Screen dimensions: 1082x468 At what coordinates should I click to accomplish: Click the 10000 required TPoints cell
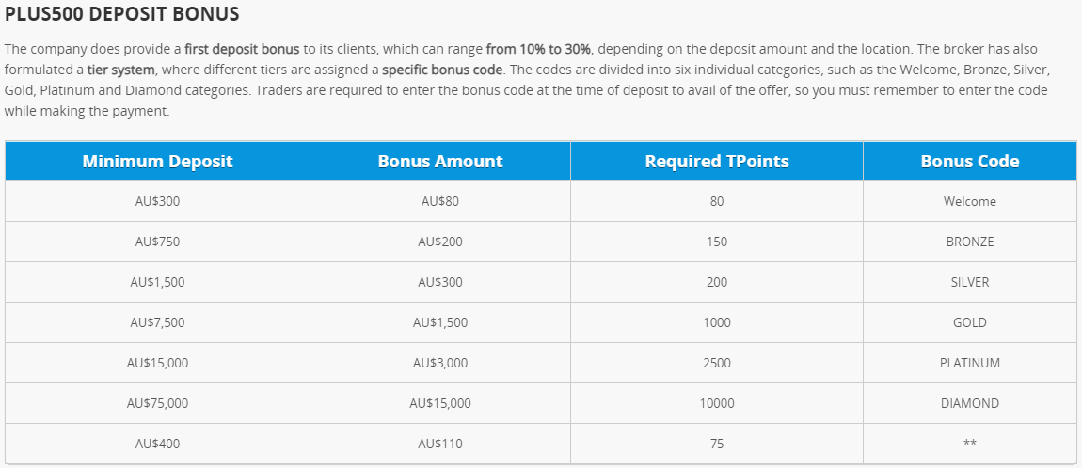pos(717,403)
